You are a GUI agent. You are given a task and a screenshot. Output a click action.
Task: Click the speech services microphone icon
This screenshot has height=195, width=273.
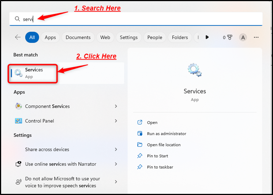click(18, 182)
